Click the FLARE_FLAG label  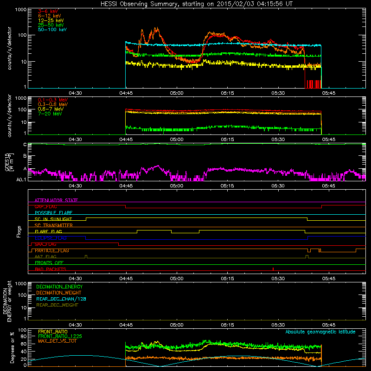tap(48, 231)
